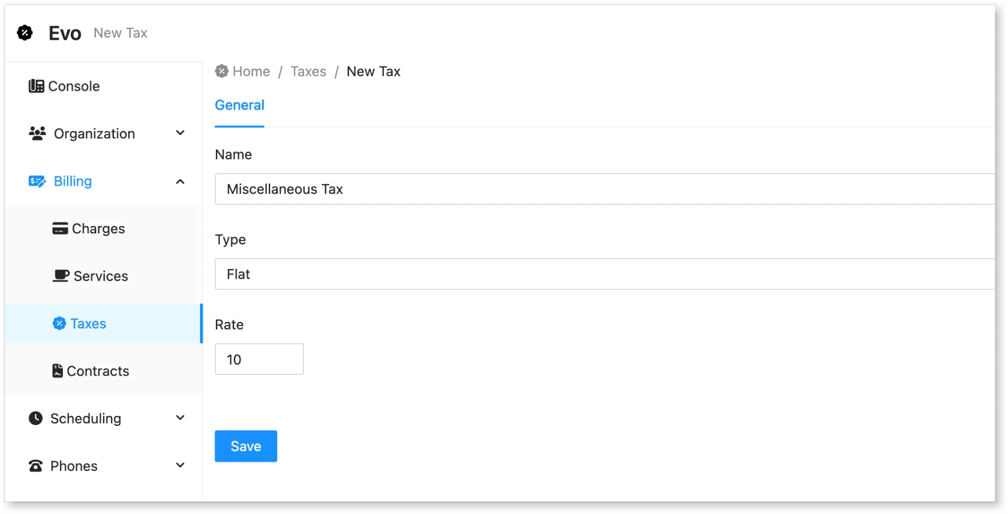Screen dimensions: 1008x514
Task: Click the Taxes percent badge icon
Action: pyautogui.click(x=59, y=324)
